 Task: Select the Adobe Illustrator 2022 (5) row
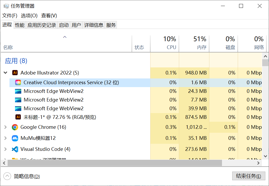[131, 73]
